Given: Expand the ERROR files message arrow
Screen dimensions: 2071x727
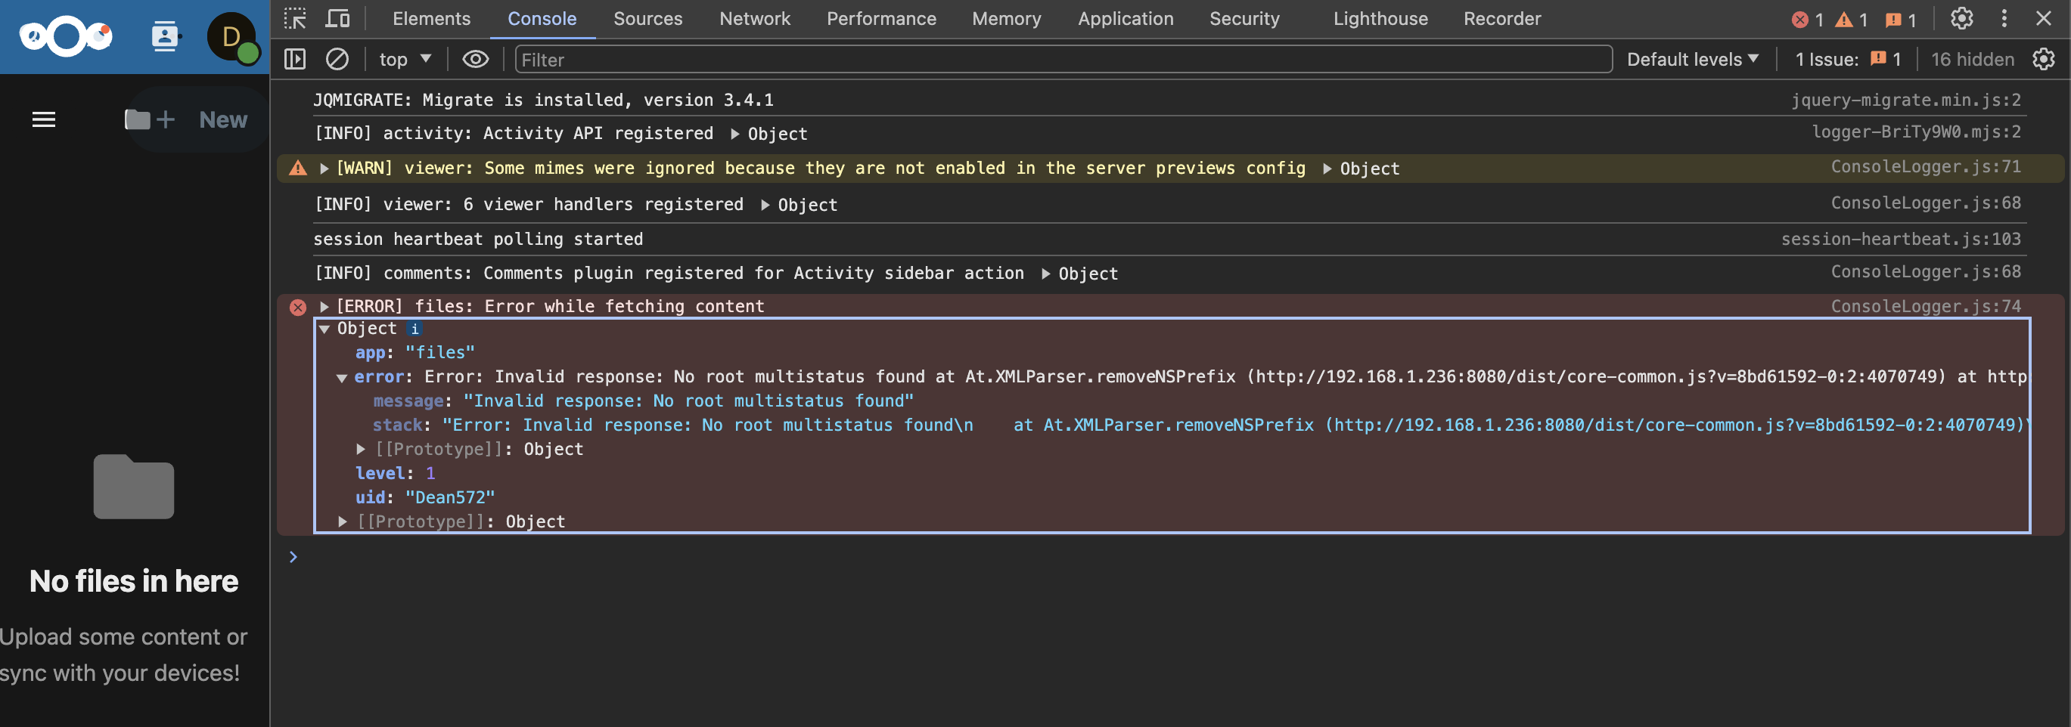Looking at the screenshot, I should (x=324, y=306).
